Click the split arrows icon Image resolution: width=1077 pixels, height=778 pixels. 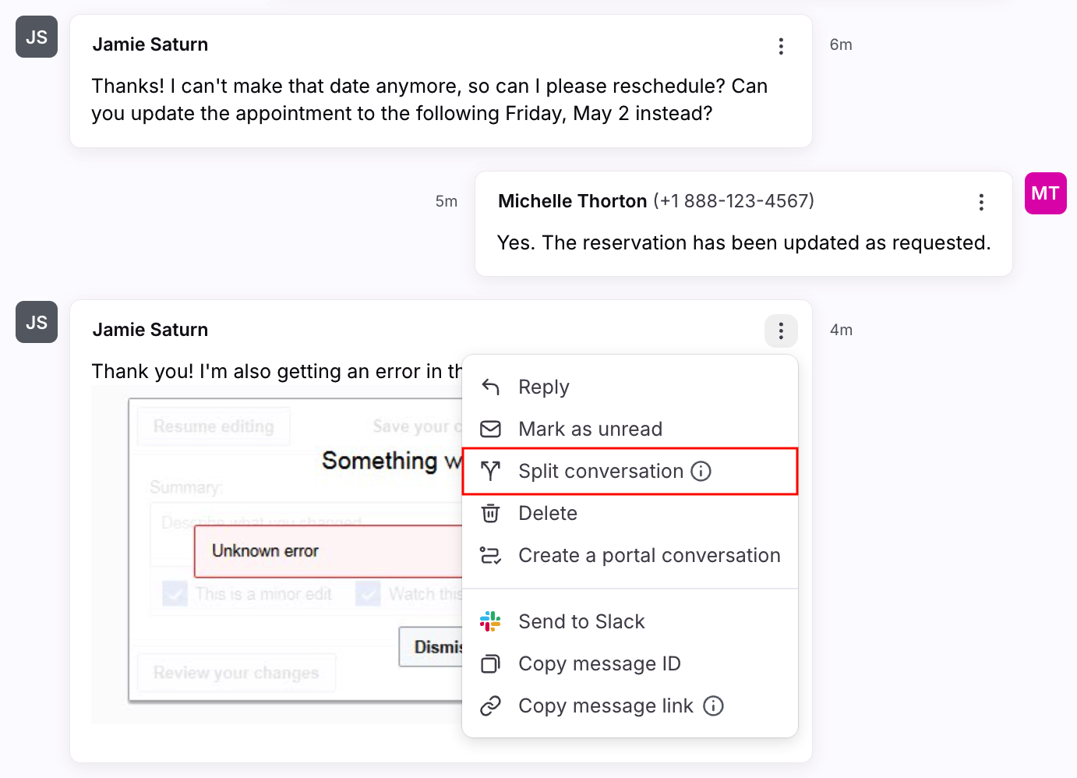click(x=490, y=471)
